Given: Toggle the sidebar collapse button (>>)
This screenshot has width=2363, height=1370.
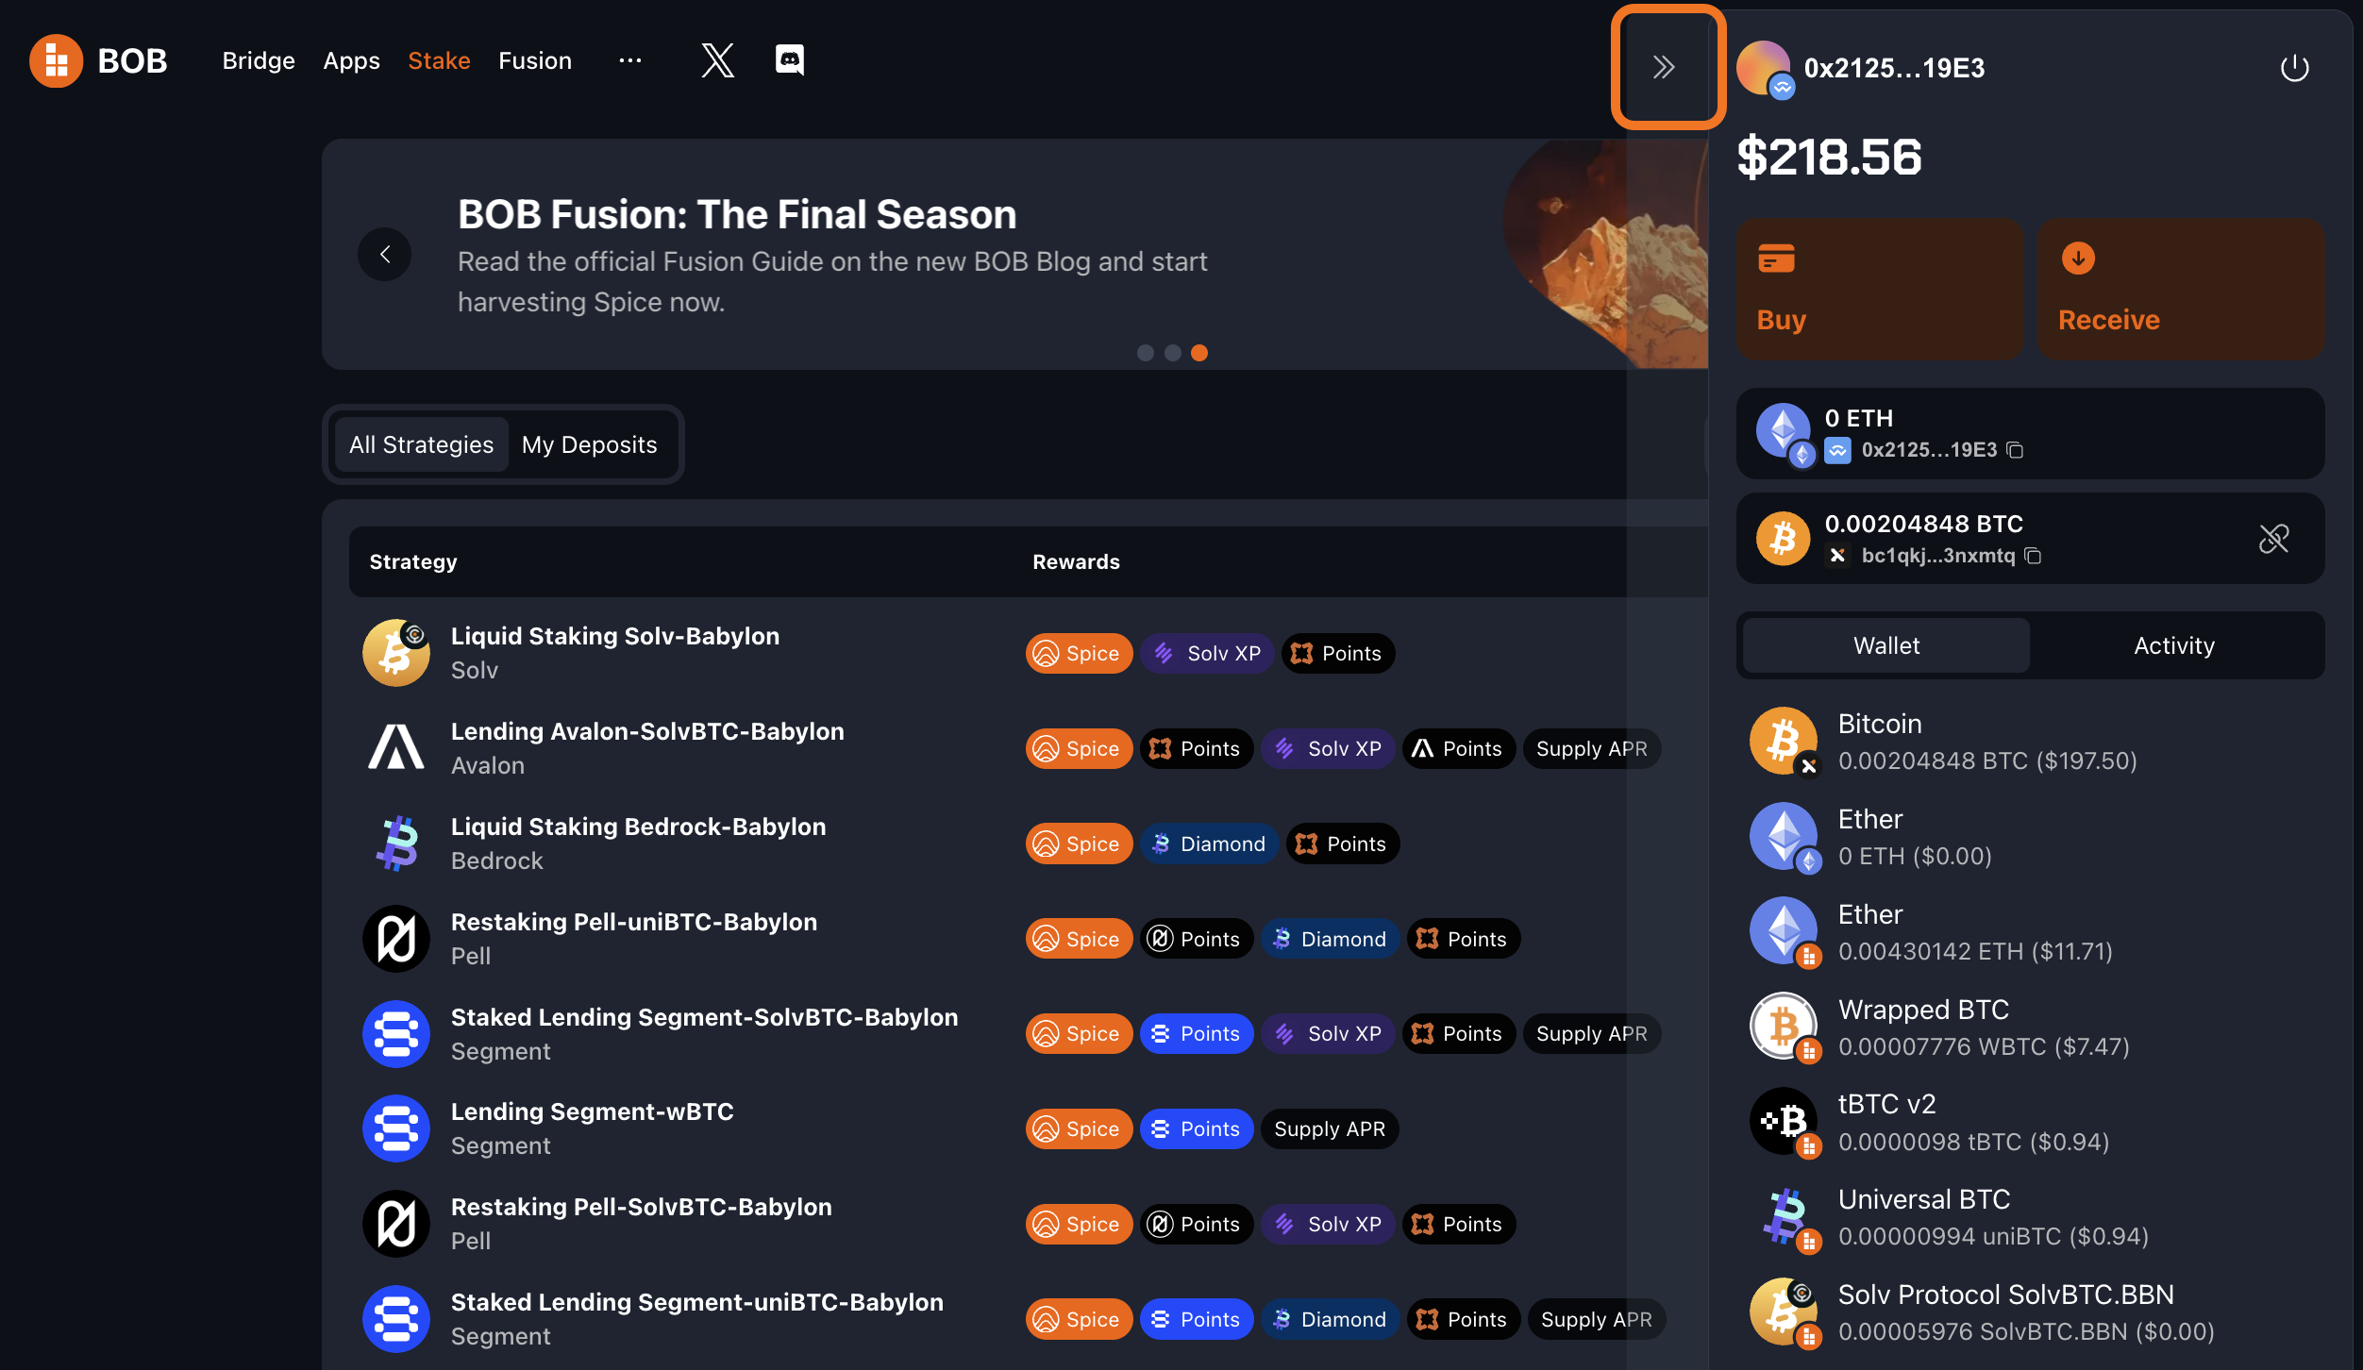Looking at the screenshot, I should (1662, 67).
